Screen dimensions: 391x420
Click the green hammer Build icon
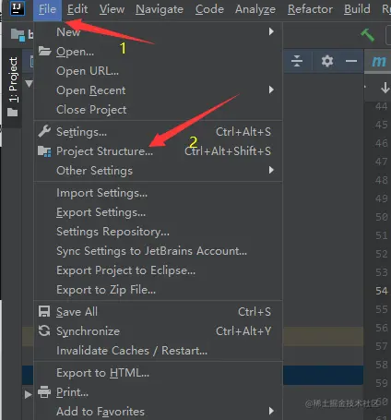tap(367, 35)
